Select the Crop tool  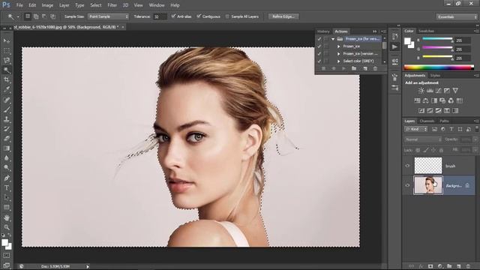point(7,80)
